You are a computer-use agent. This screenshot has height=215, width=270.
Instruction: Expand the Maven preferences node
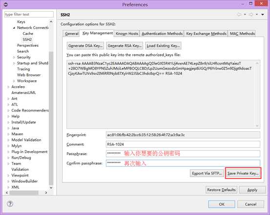point(8,134)
